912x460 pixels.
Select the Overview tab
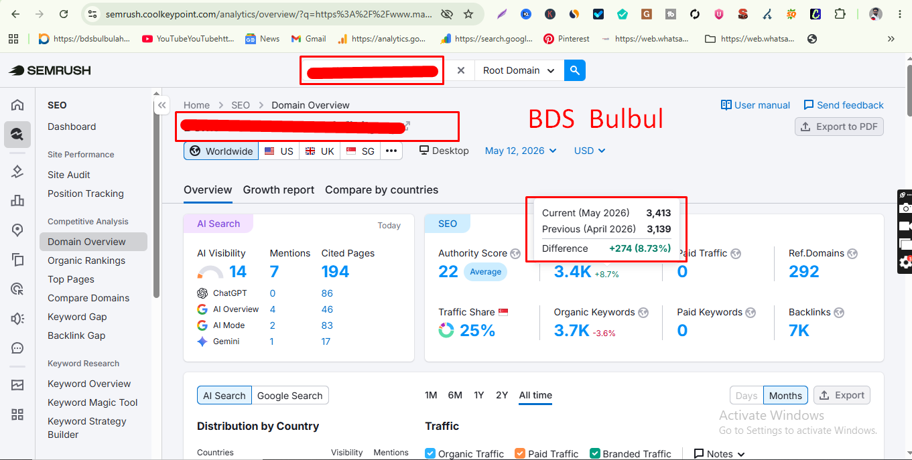point(208,189)
